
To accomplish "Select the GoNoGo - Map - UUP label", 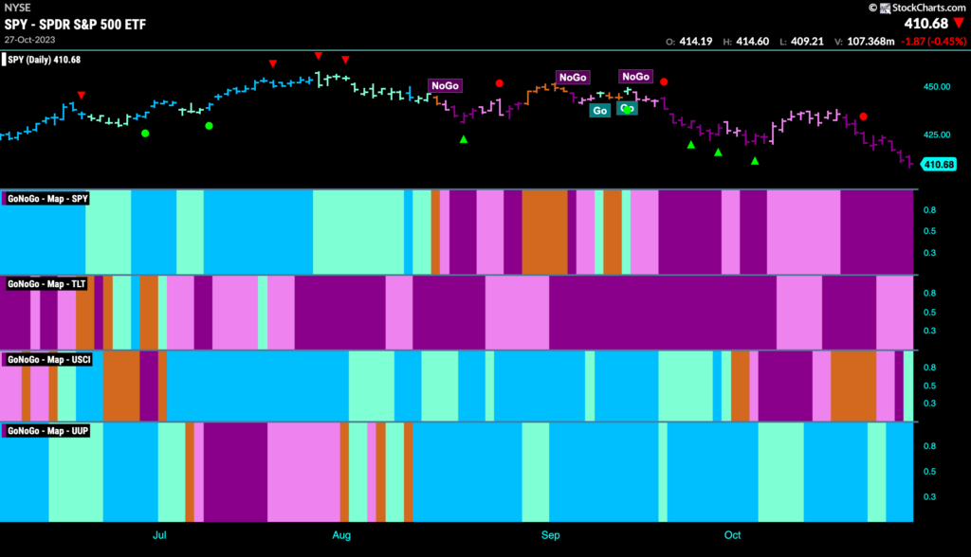I will [x=47, y=431].
